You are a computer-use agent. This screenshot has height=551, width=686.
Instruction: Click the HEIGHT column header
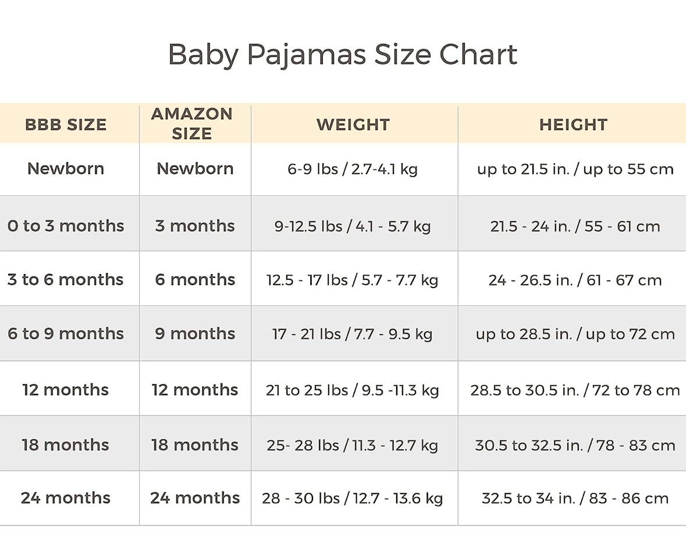pyautogui.click(x=573, y=125)
